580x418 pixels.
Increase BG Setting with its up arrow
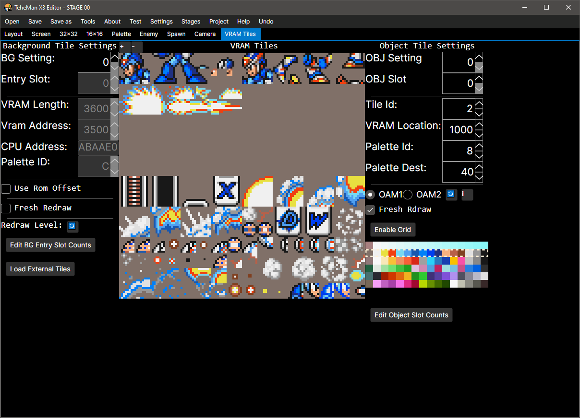(114, 58)
